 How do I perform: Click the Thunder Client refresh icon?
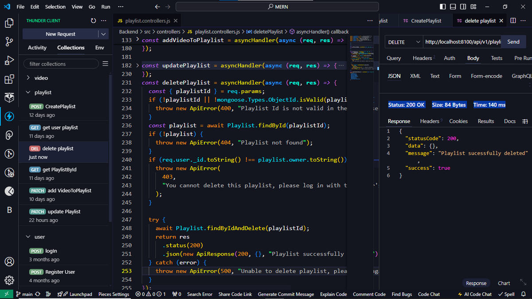tap(93, 21)
